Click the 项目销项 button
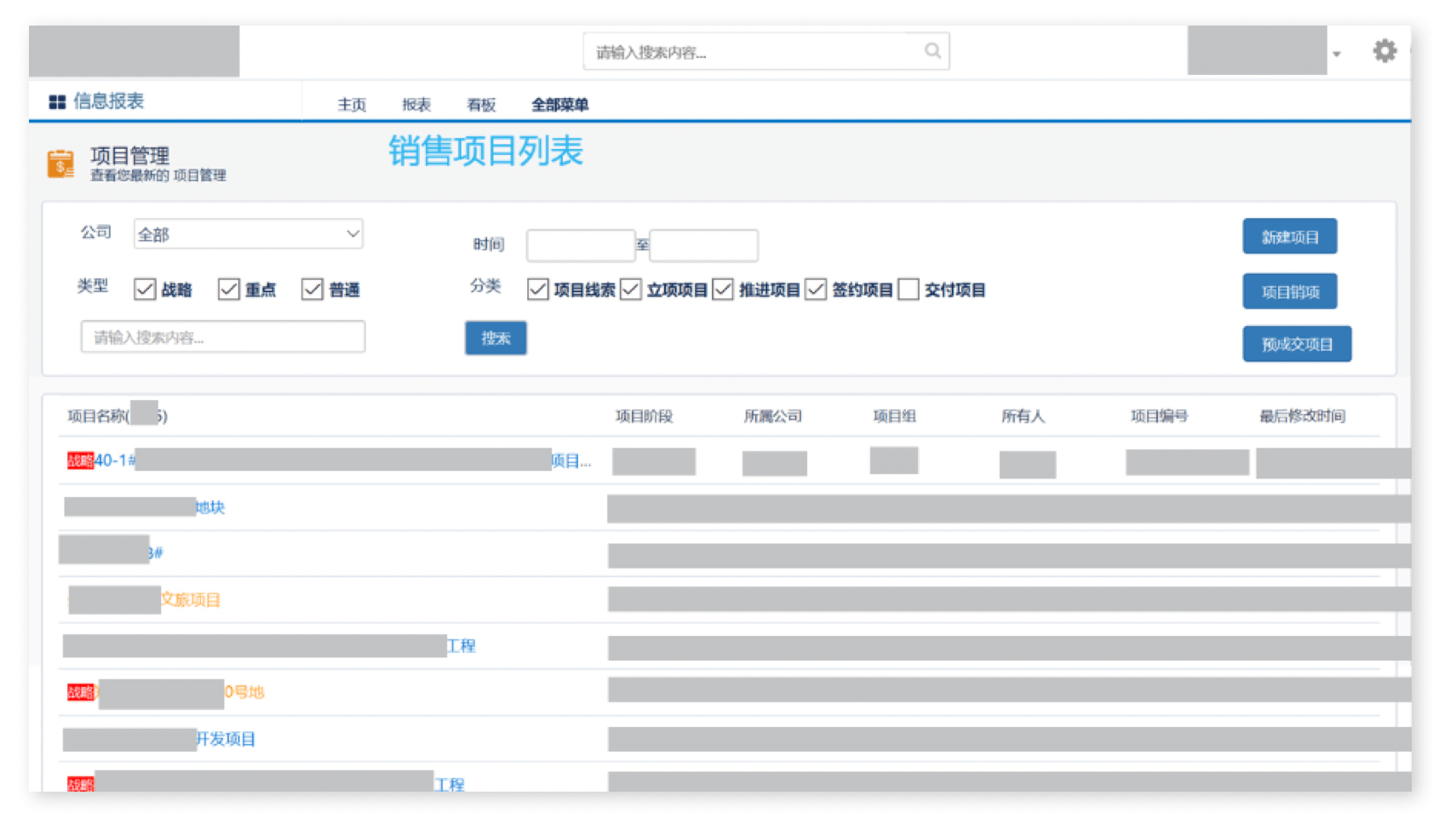Image resolution: width=1439 pixels, height=824 pixels. tap(1290, 291)
